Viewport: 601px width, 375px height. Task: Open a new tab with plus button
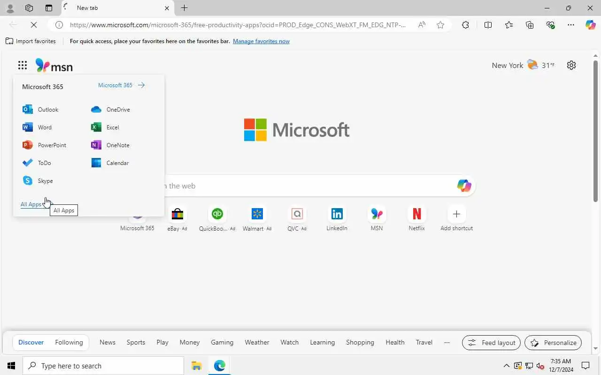[x=185, y=8]
